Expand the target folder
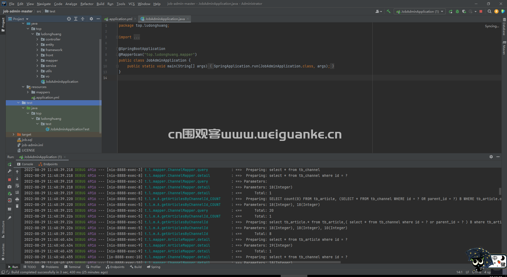This screenshot has width=507, height=277. click(13, 135)
